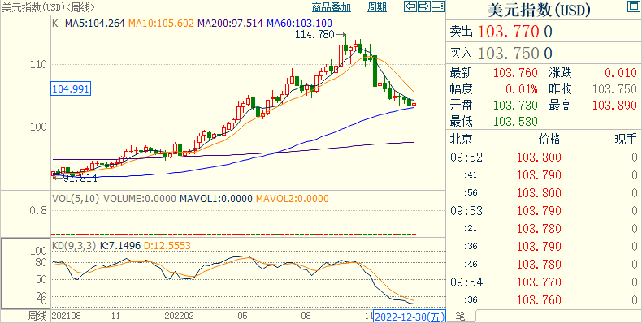Select the 笔 tab at the bottom

(461, 316)
